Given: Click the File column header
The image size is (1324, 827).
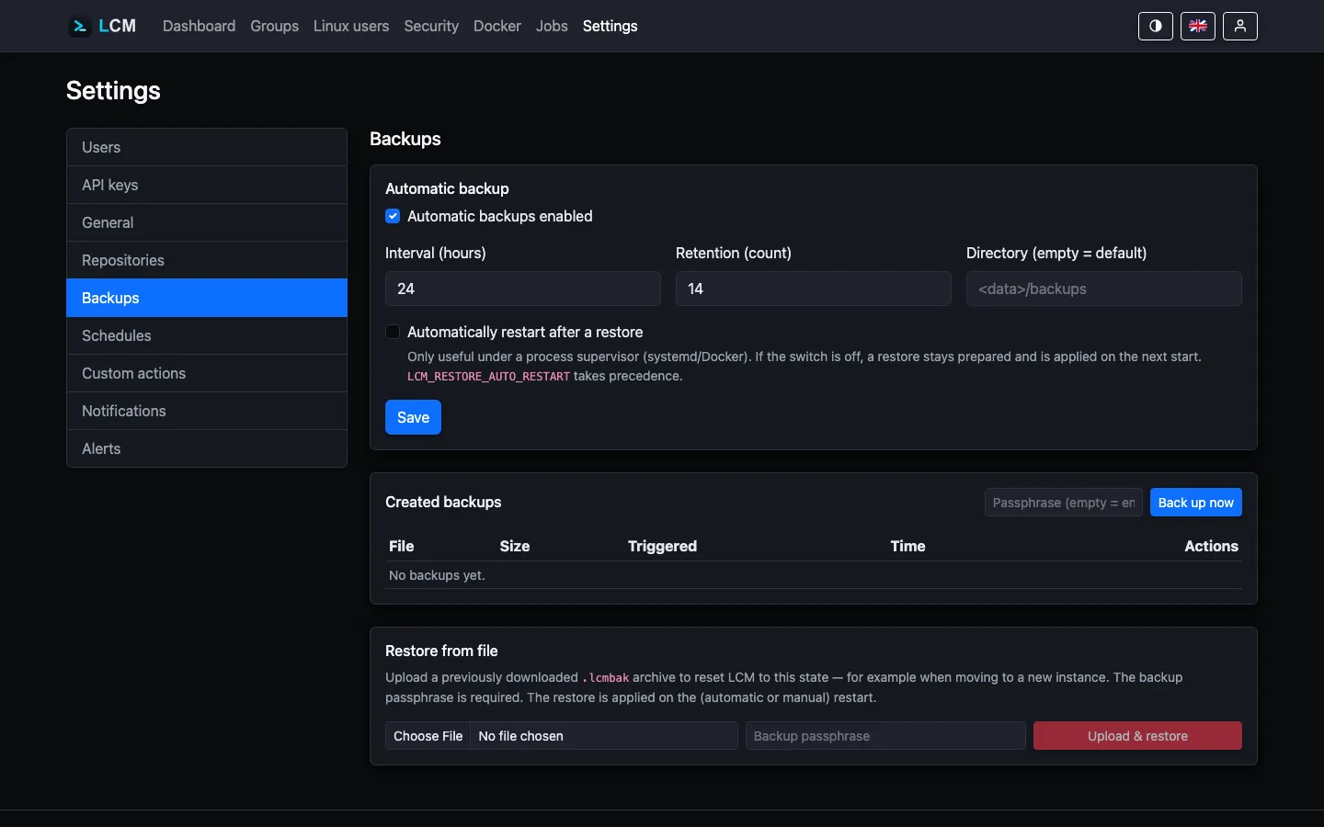Looking at the screenshot, I should click(402, 546).
